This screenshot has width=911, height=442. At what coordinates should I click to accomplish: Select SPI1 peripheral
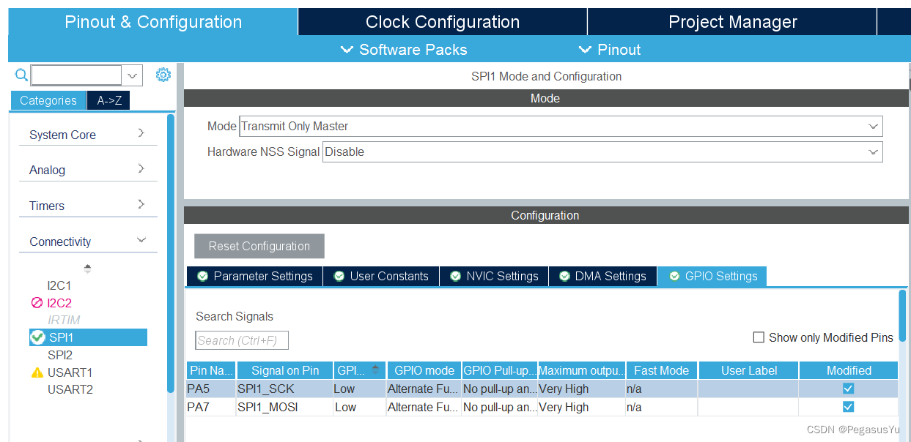88,337
